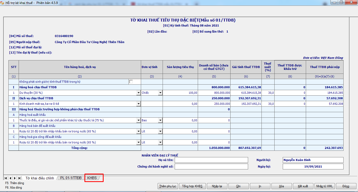Click the Sản lượng tiêu thụ column header

(x=180, y=67)
